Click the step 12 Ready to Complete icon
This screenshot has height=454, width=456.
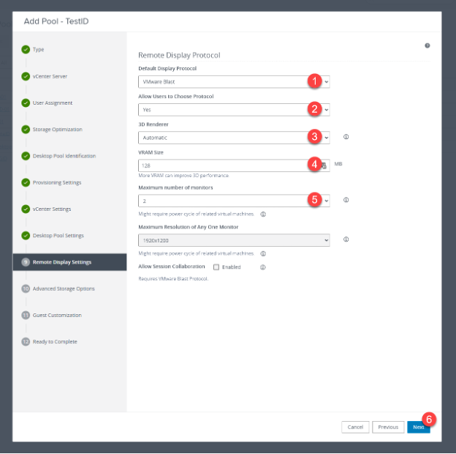(26, 342)
